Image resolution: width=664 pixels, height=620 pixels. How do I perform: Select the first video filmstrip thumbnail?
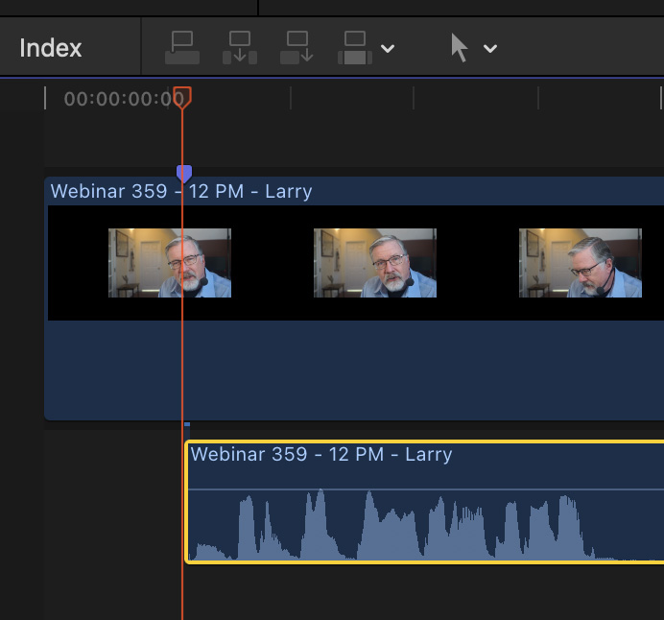point(169,262)
